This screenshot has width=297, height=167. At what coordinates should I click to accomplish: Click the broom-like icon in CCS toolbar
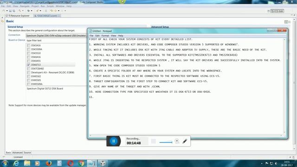38,11
